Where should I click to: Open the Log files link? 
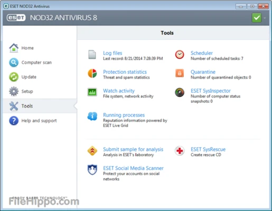click(112, 53)
